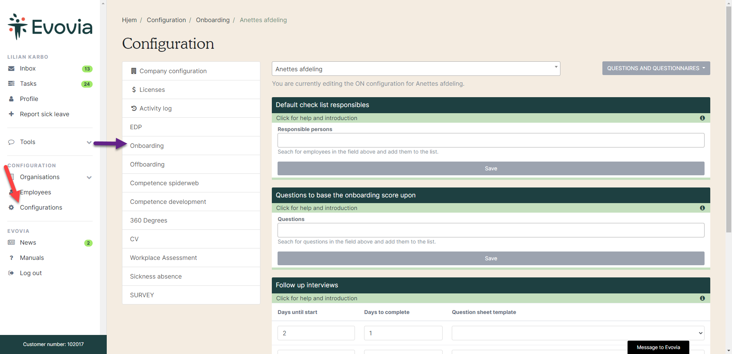Select Report sick leave
This screenshot has width=732, height=354.
(x=45, y=114)
